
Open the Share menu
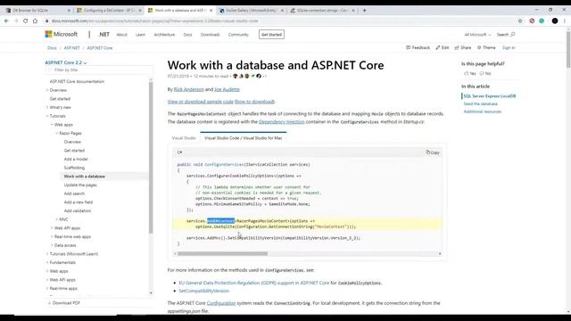coord(463,47)
